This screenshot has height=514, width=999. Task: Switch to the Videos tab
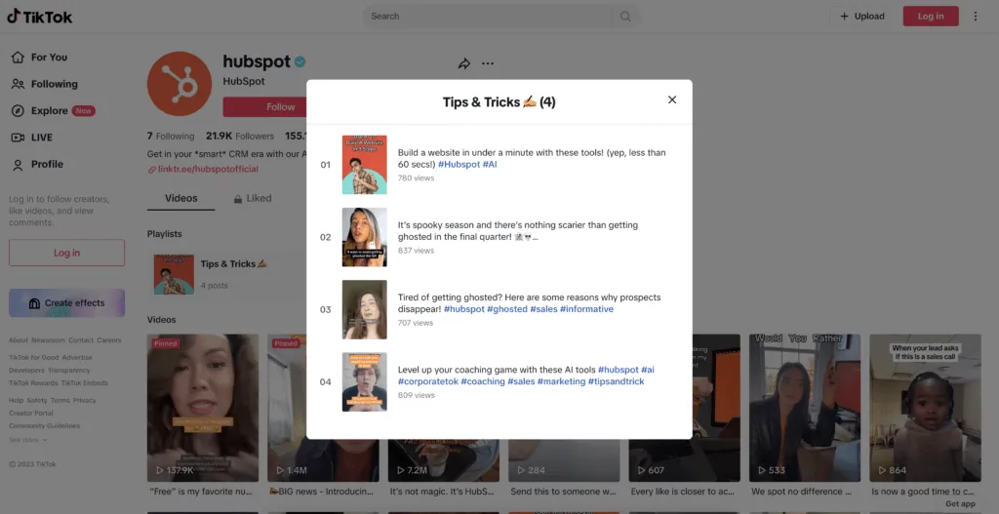(180, 198)
